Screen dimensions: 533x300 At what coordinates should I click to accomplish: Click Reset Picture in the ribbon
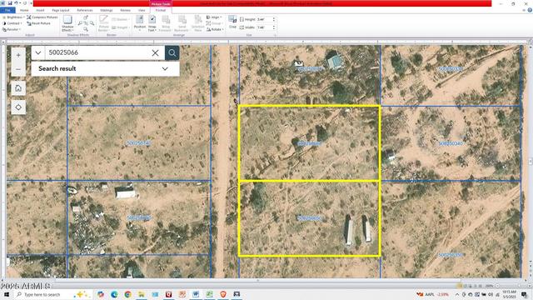point(39,23)
